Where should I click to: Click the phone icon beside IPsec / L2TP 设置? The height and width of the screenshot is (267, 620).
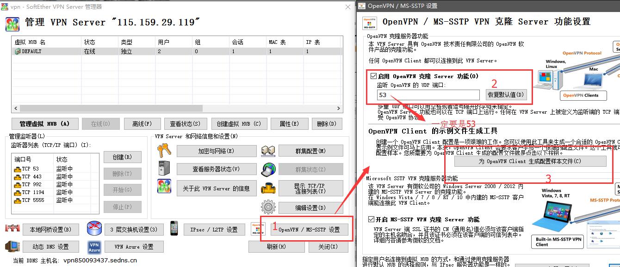(174, 229)
